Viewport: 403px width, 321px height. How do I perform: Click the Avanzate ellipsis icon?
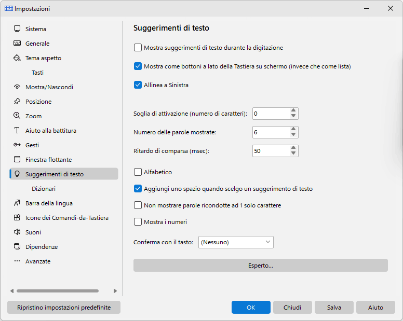tap(17, 261)
